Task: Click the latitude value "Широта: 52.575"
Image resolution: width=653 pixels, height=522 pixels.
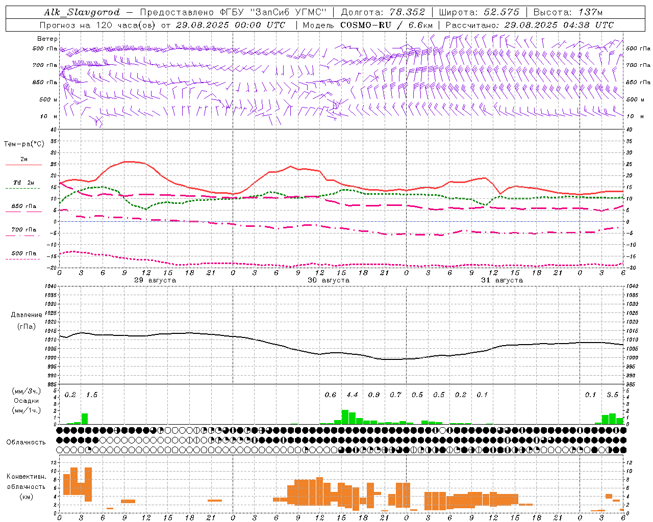Action: [x=479, y=12]
